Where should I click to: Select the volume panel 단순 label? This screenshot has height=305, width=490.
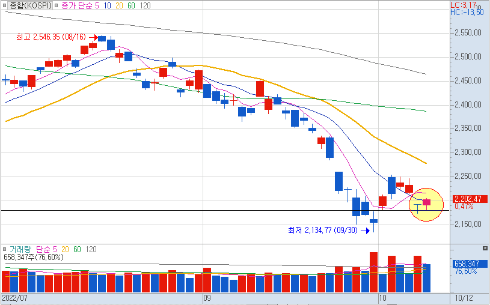tap(43, 249)
